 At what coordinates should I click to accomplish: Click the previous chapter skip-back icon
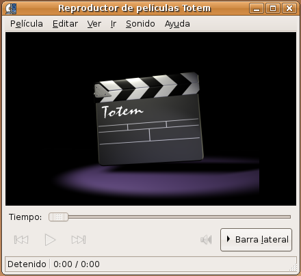21,240
